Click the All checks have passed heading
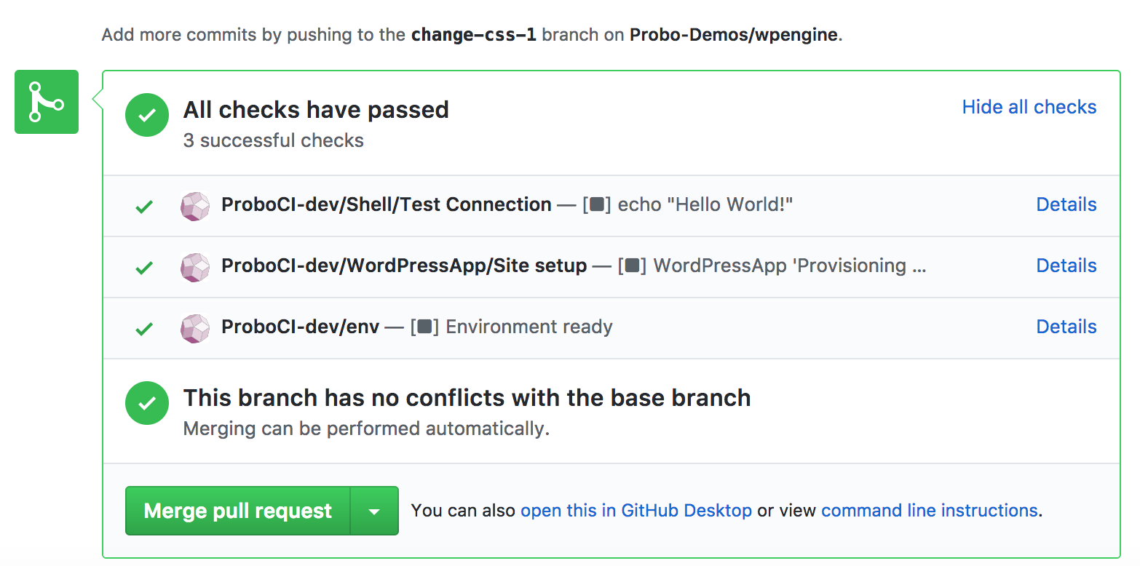 coord(316,110)
